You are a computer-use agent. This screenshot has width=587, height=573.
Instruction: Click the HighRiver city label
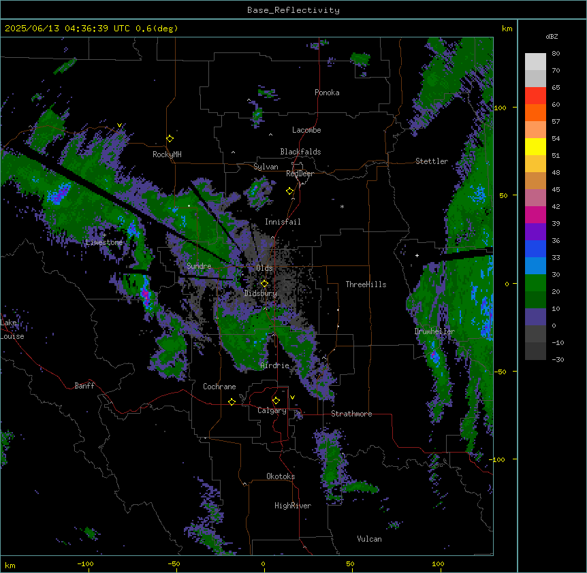tap(293, 506)
